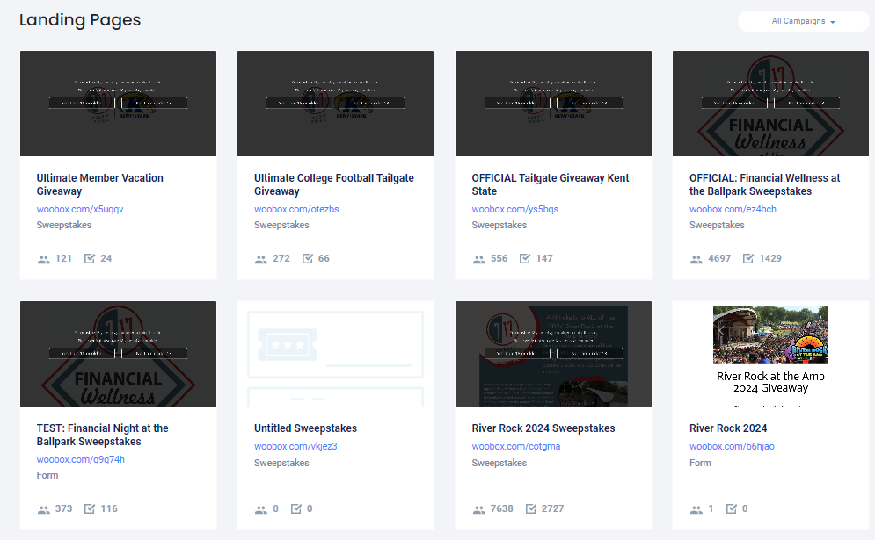Viewport: 875px width, 540px height.
Task: Click visitor count 272
Action: 281,258
